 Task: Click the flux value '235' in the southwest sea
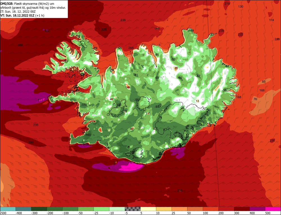pyautogui.click(x=36, y=125)
